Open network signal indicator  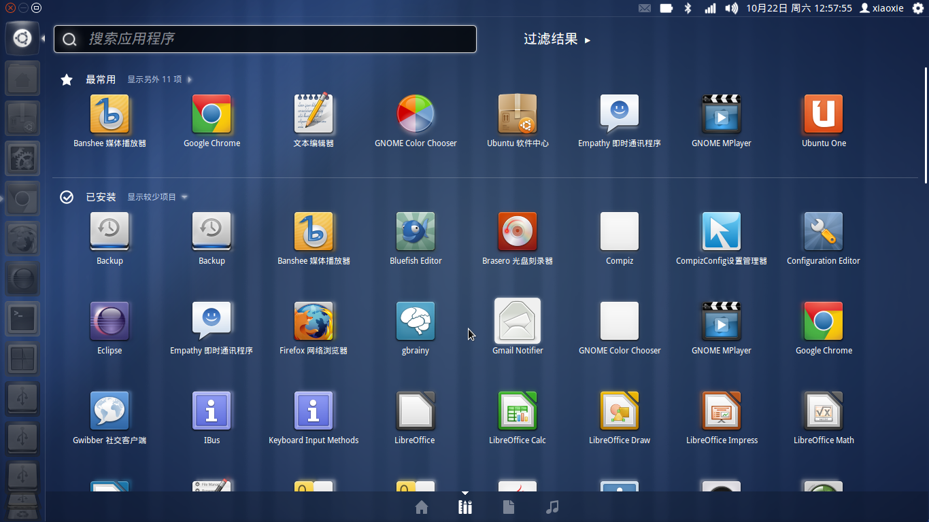(x=710, y=8)
